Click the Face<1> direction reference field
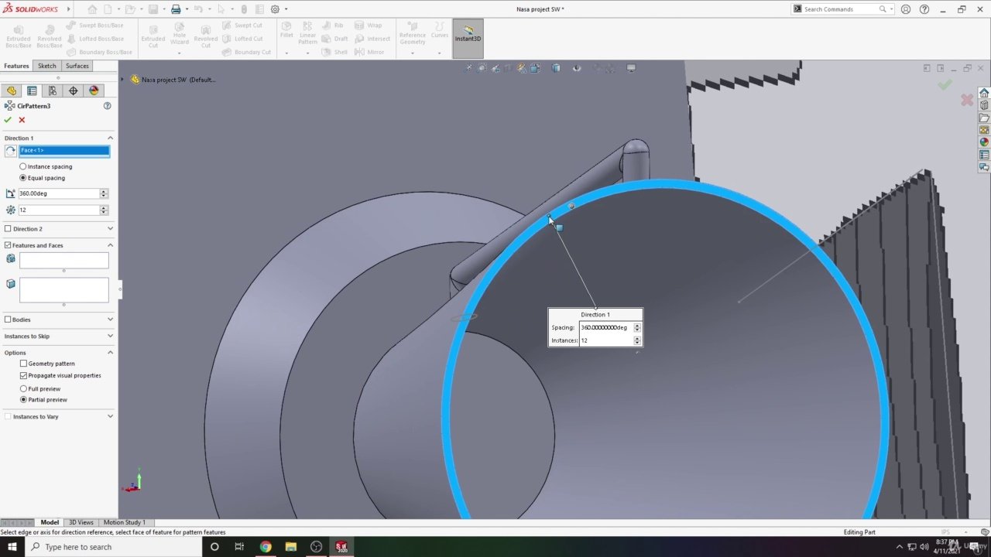991x557 pixels. (63, 150)
